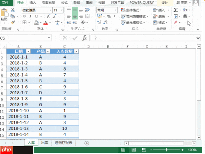Viewport: 205px width, 154px height.
Task: Apply the red font color
Action: tap(46, 23)
